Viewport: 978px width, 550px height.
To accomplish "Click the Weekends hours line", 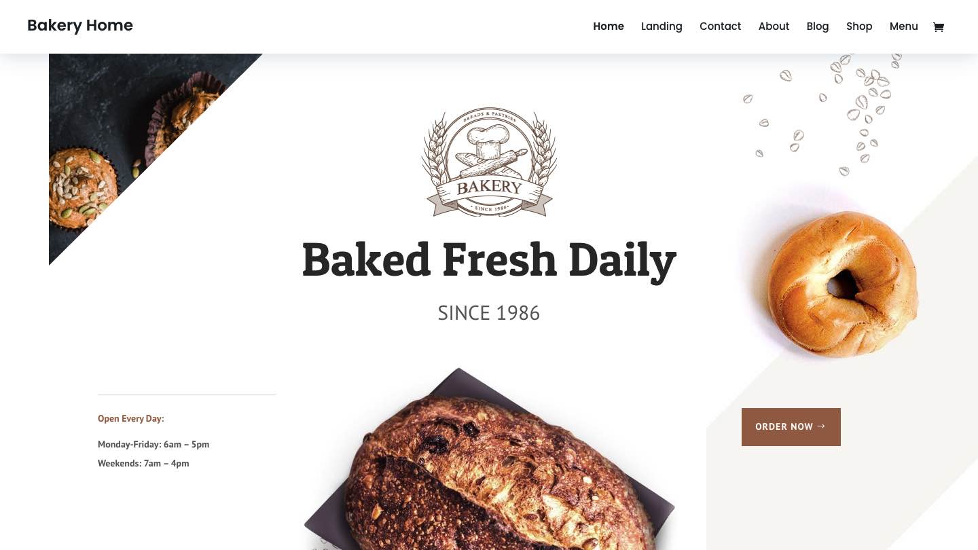I will click(x=143, y=464).
